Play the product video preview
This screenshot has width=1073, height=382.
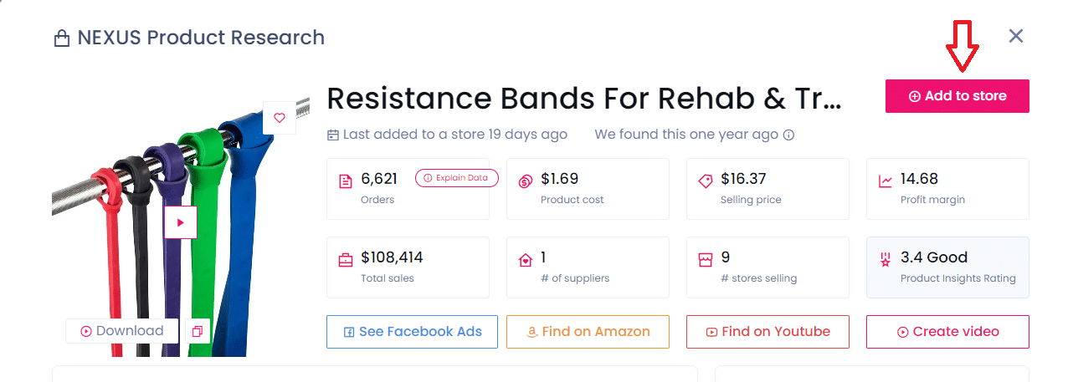(x=180, y=222)
